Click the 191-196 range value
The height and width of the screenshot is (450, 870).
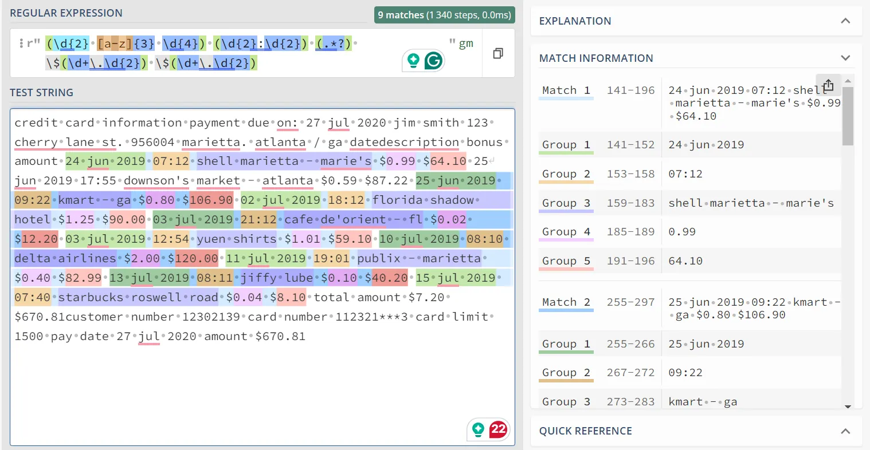click(630, 261)
